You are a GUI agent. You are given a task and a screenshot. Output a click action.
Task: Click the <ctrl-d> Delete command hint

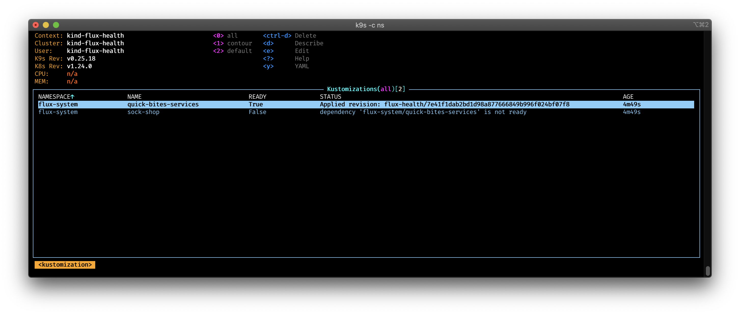coord(290,36)
